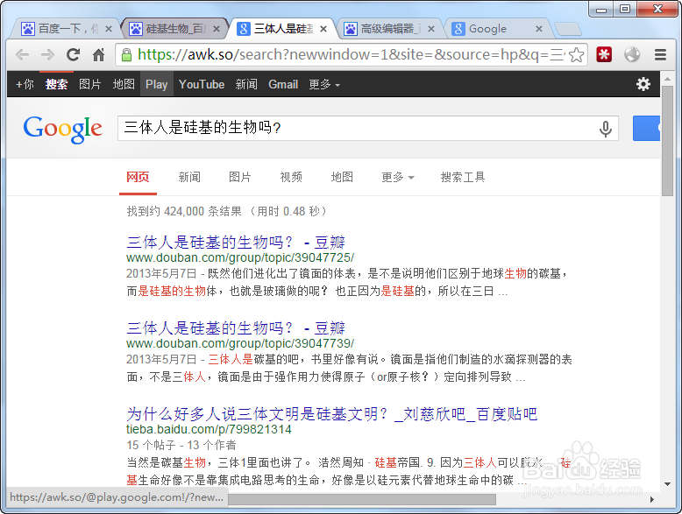Close the last Google tab
The image size is (682, 514).
pos(539,29)
